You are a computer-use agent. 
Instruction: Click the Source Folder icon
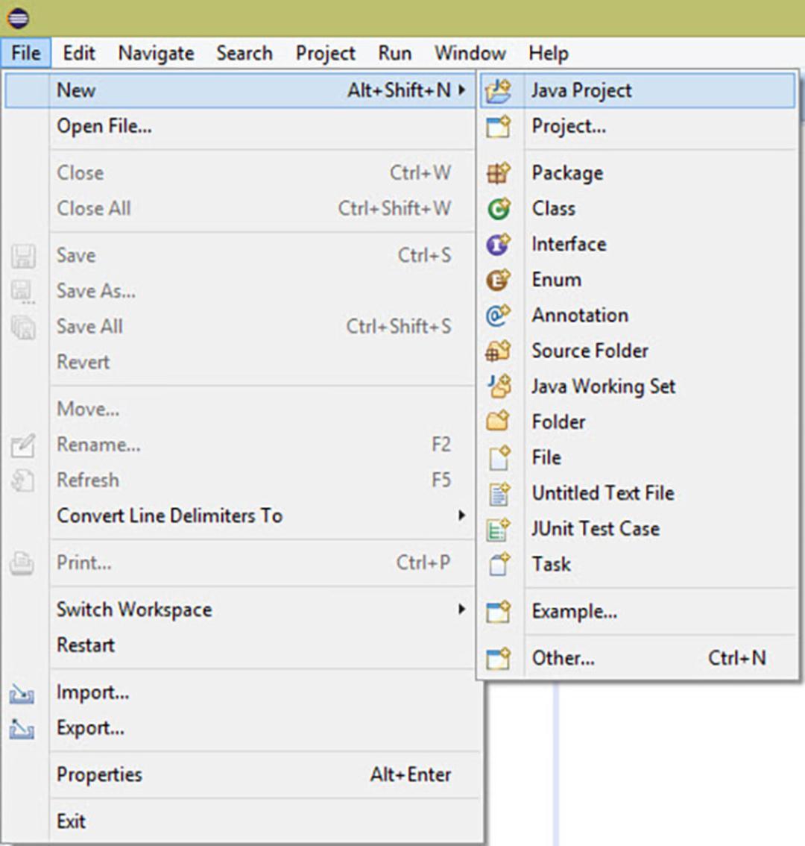pos(498,351)
